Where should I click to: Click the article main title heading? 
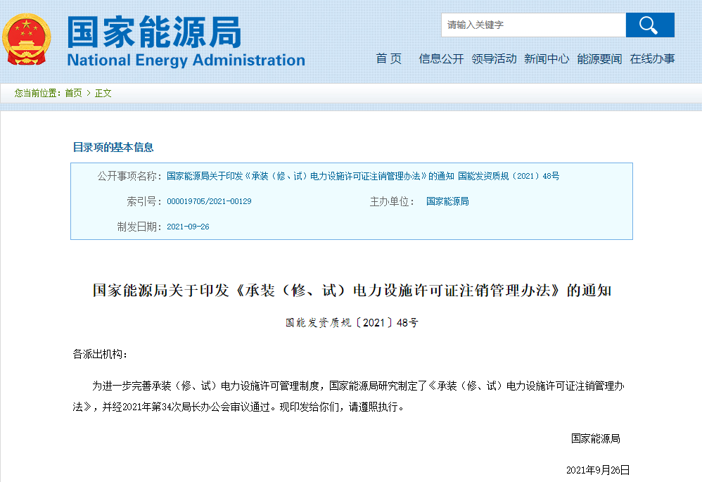point(352,291)
